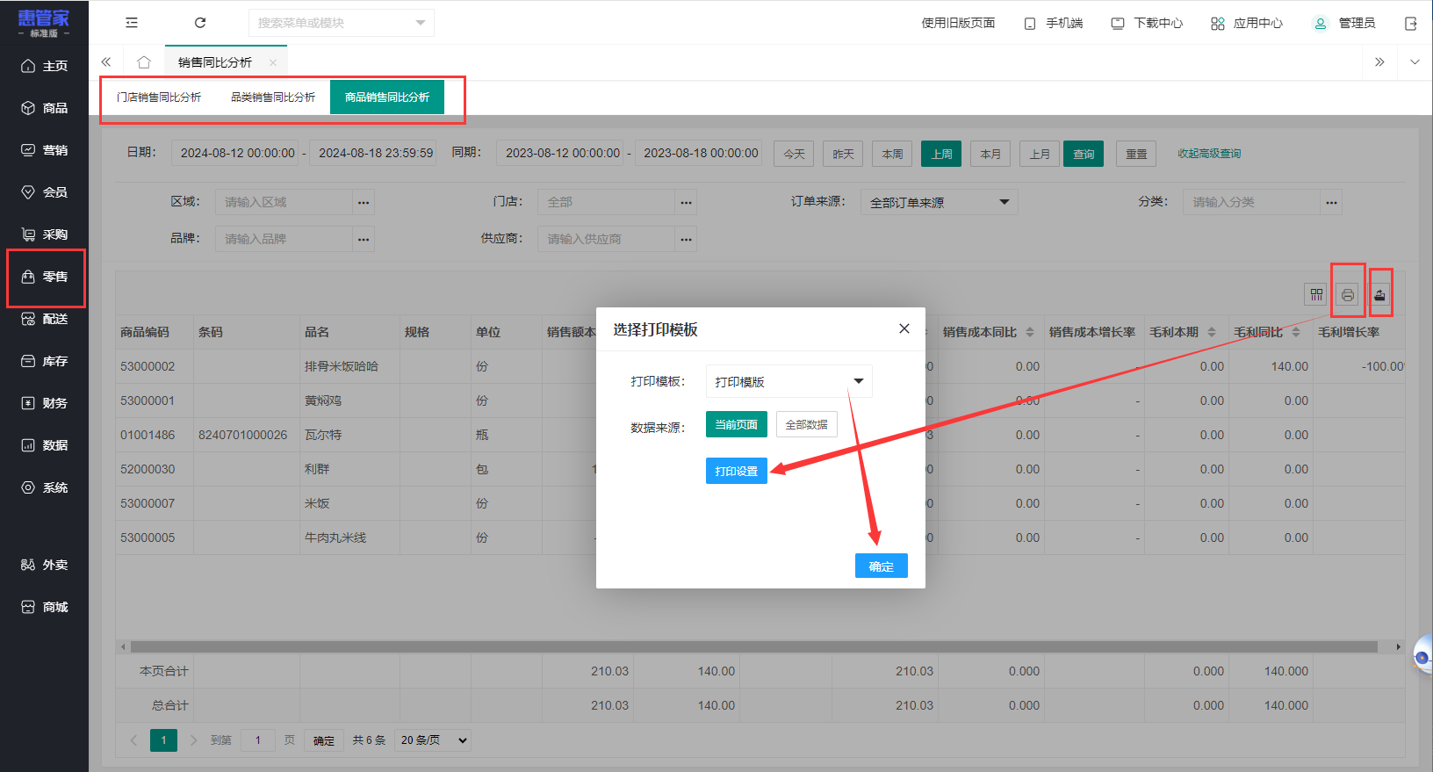Screen dimensions: 1433x772
Task: Open the 区域 selector ellipsis button
Action: pos(364,202)
